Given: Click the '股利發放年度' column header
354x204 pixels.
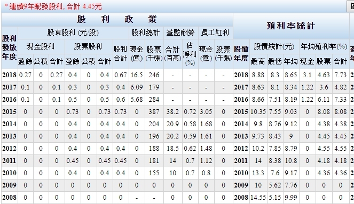Looking at the screenshot, I should tap(9, 48).
